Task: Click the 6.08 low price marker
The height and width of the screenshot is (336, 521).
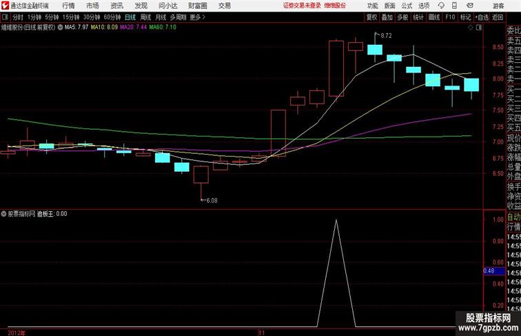Action: click(x=212, y=201)
